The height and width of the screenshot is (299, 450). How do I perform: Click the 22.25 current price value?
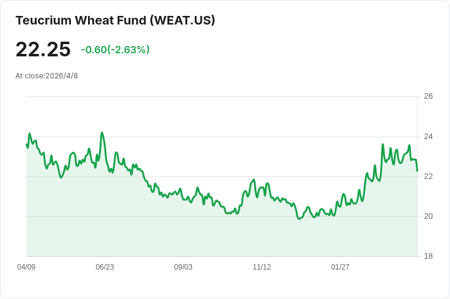click(x=43, y=50)
